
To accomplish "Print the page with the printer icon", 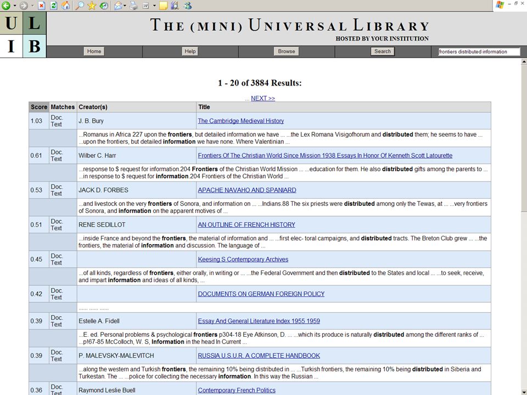I will click(133, 5).
